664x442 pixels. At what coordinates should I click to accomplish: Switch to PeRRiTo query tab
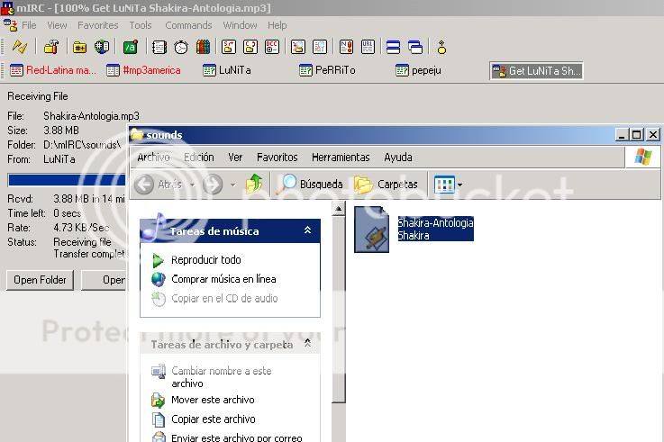(x=327, y=70)
